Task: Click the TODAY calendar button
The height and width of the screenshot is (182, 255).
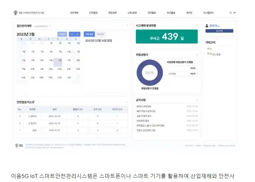Action: click(62, 34)
